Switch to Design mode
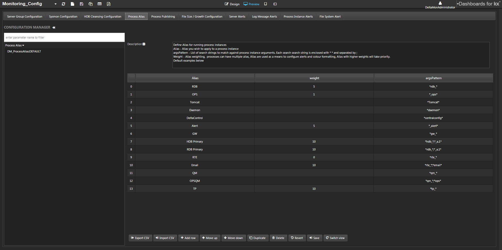502x250 pixels. click(x=232, y=4)
